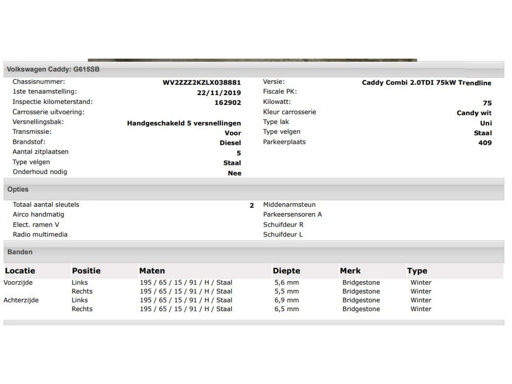Click the 5,6 mm tyre depth value
This screenshot has height=384, width=512.
287,282
